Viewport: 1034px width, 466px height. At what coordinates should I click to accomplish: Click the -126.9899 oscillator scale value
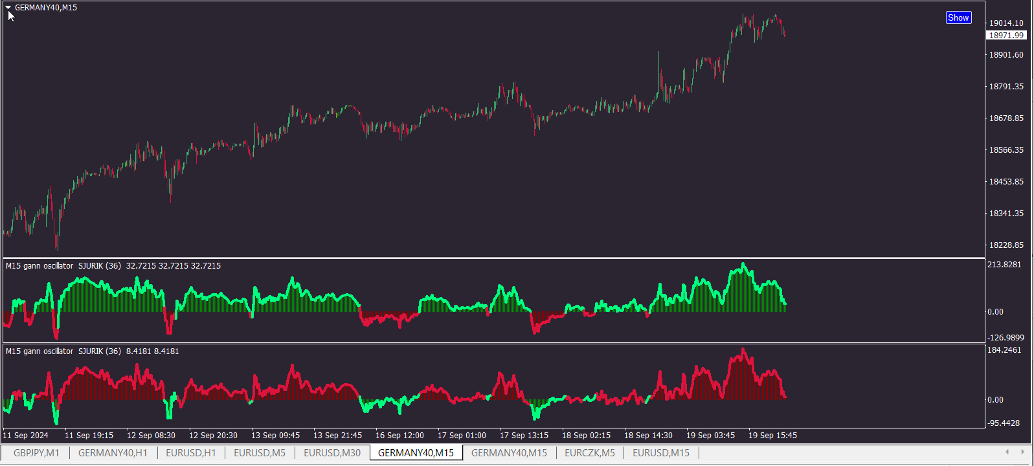(x=1006, y=338)
